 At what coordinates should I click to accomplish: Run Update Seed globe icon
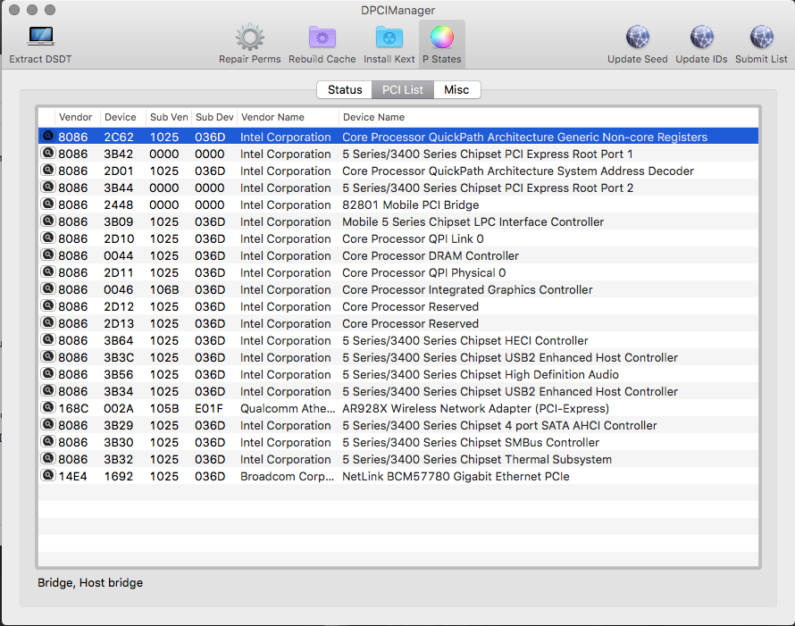(x=637, y=37)
